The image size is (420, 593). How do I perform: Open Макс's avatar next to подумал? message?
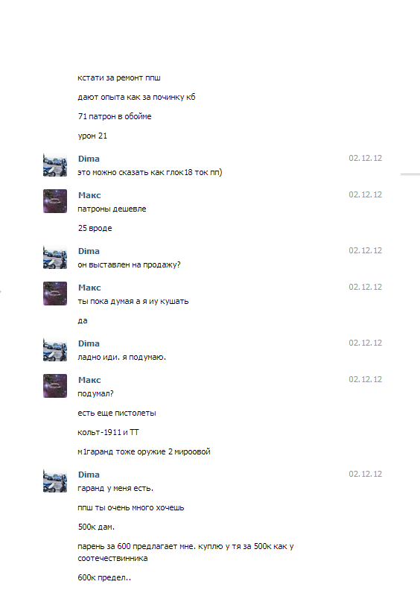55,386
